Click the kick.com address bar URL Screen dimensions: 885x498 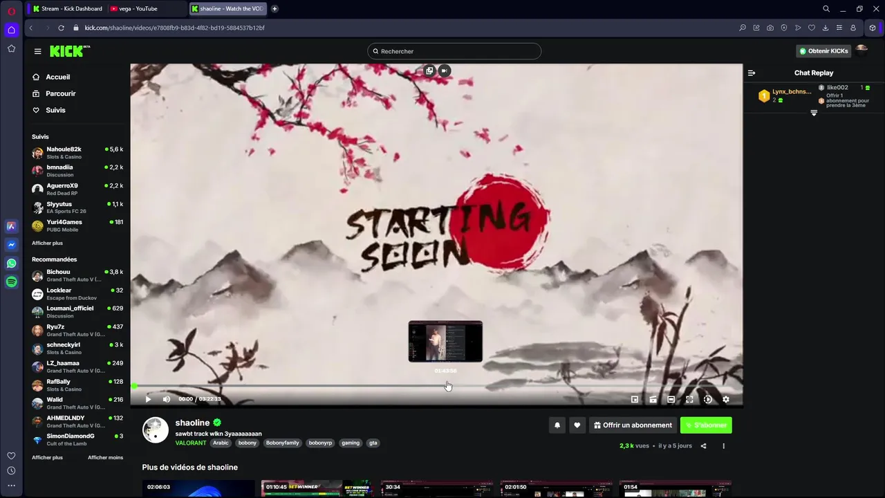tap(175, 28)
